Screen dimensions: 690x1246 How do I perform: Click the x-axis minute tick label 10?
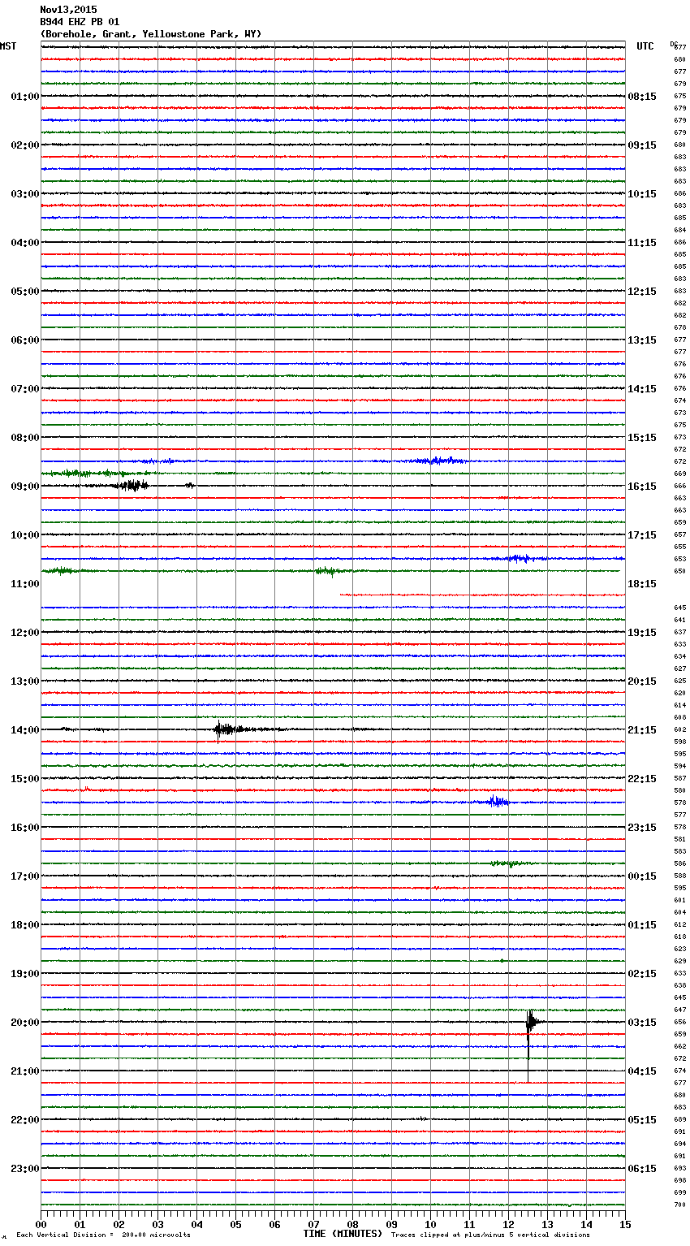pos(430,1225)
